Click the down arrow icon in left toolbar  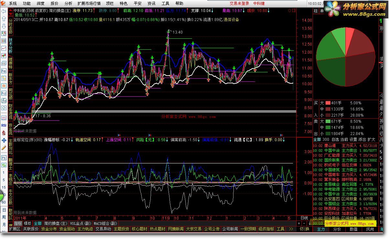tap(4, 26)
